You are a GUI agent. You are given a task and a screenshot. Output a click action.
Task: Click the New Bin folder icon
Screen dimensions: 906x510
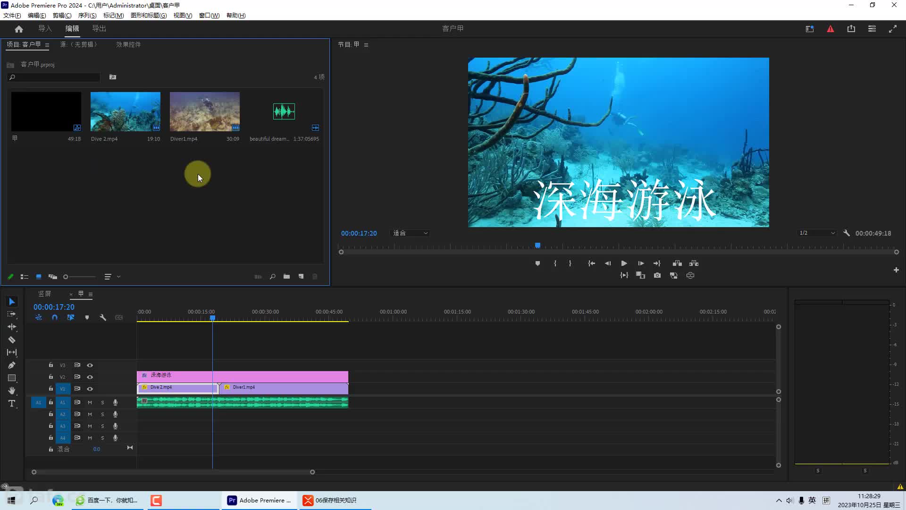click(x=286, y=277)
